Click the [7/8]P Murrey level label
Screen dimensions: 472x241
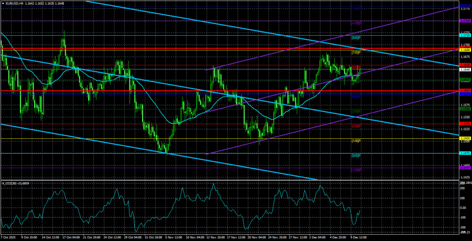pyautogui.click(x=356, y=52)
